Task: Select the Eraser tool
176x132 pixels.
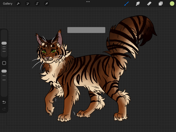Action: pos(149,4)
